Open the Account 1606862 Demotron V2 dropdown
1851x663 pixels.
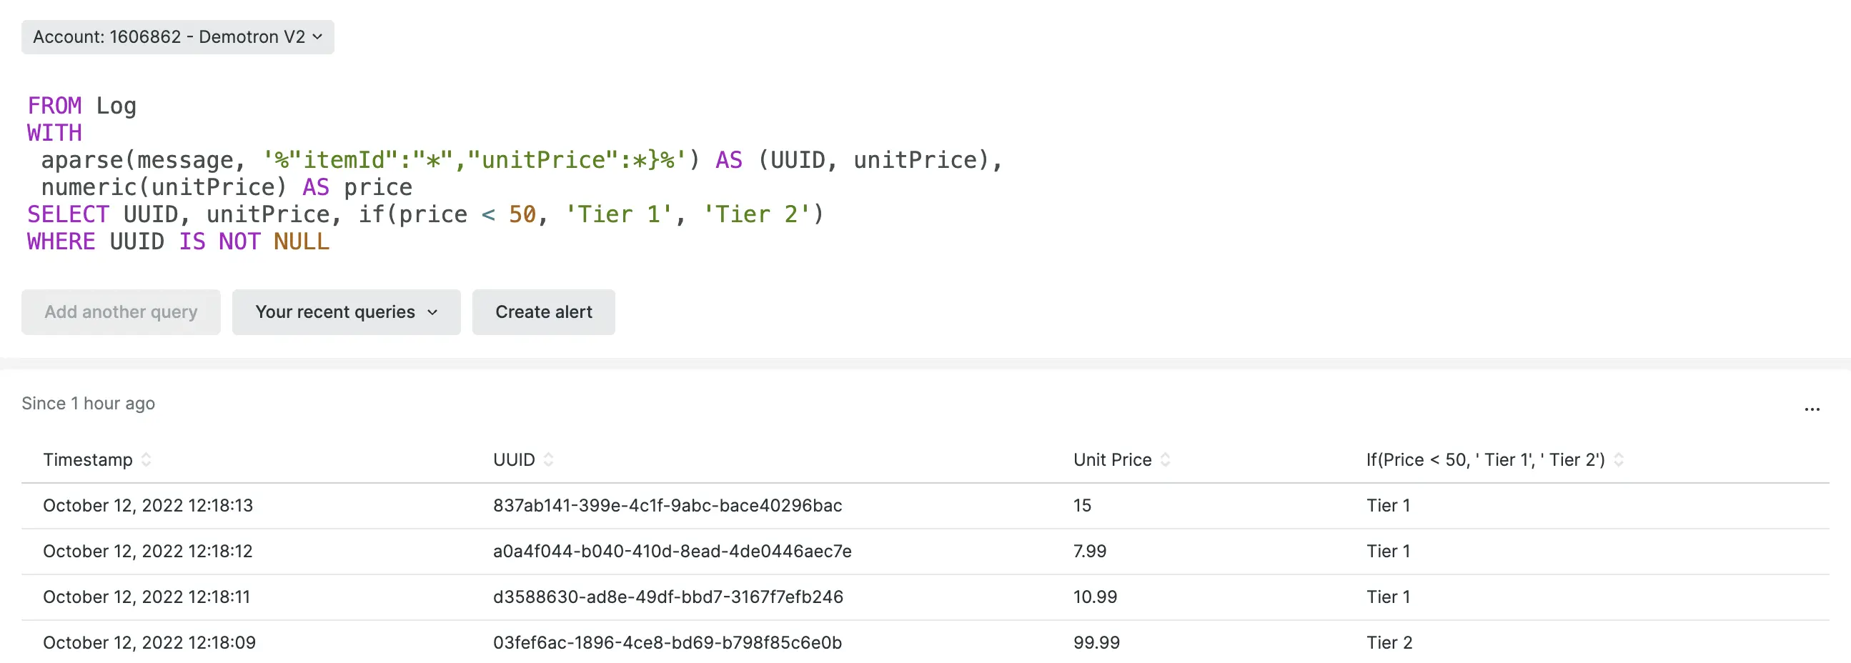click(x=177, y=36)
